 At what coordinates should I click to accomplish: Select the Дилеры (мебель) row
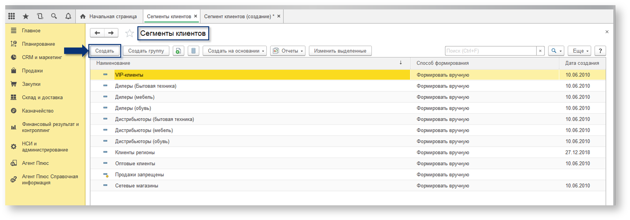pyautogui.click(x=348, y=97)
